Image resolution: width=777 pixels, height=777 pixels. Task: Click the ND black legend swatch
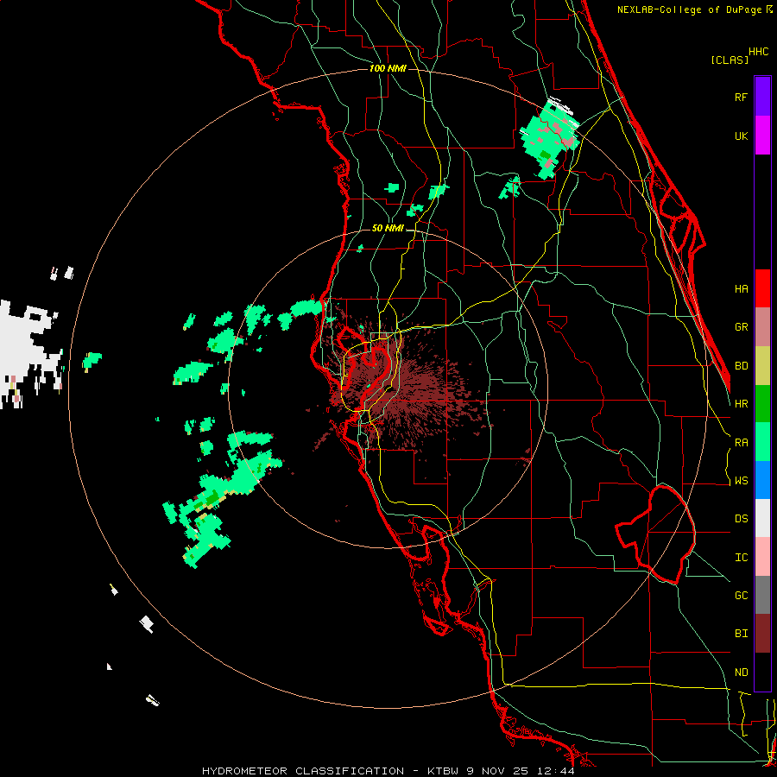point(762,672)
